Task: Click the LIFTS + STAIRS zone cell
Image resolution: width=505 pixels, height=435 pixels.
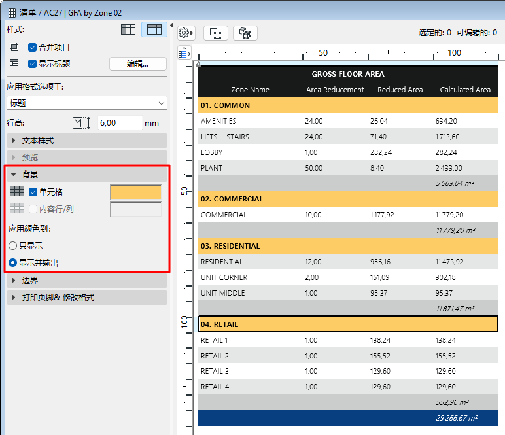Action: [225, 137]
